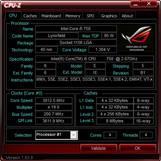Screen dimensions: 161x161
Task: Click the Republic of Gamers logo
Action: tap(135, 39)
